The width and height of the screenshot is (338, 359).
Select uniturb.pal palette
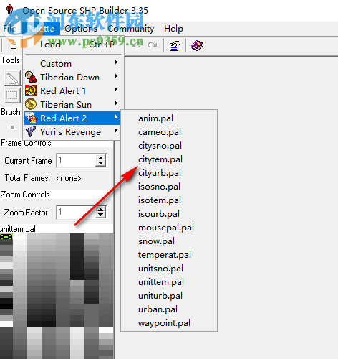tap(169, 296)
